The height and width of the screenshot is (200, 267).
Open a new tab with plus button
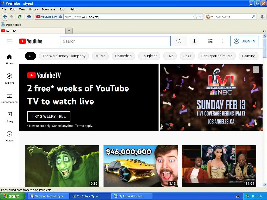tap(69, 31)
